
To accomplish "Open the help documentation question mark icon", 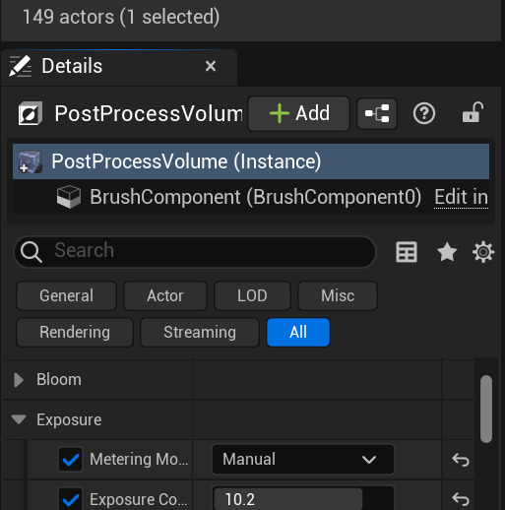I will [424, 113].
